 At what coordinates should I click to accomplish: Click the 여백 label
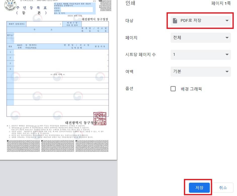click(x=129, y=71)
